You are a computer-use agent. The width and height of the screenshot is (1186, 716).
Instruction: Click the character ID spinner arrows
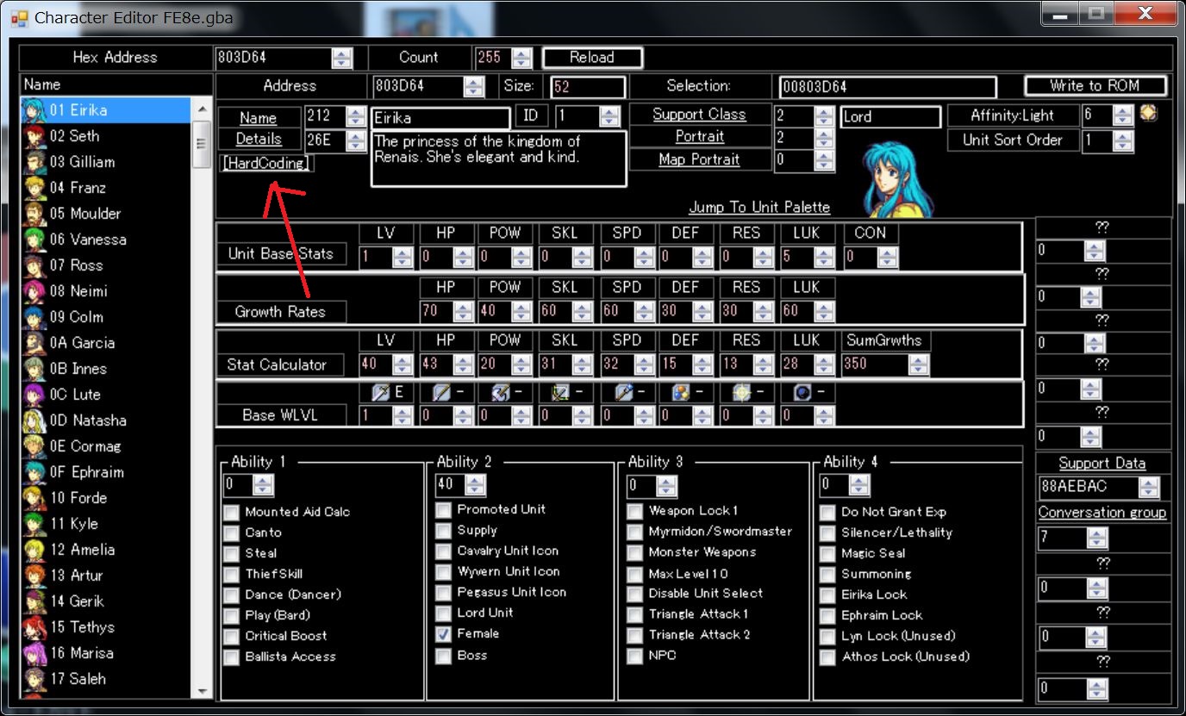(x=610, y=116)
